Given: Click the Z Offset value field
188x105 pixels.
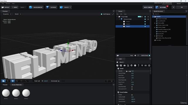Looking at the screenshot, I should pos(132,85).
